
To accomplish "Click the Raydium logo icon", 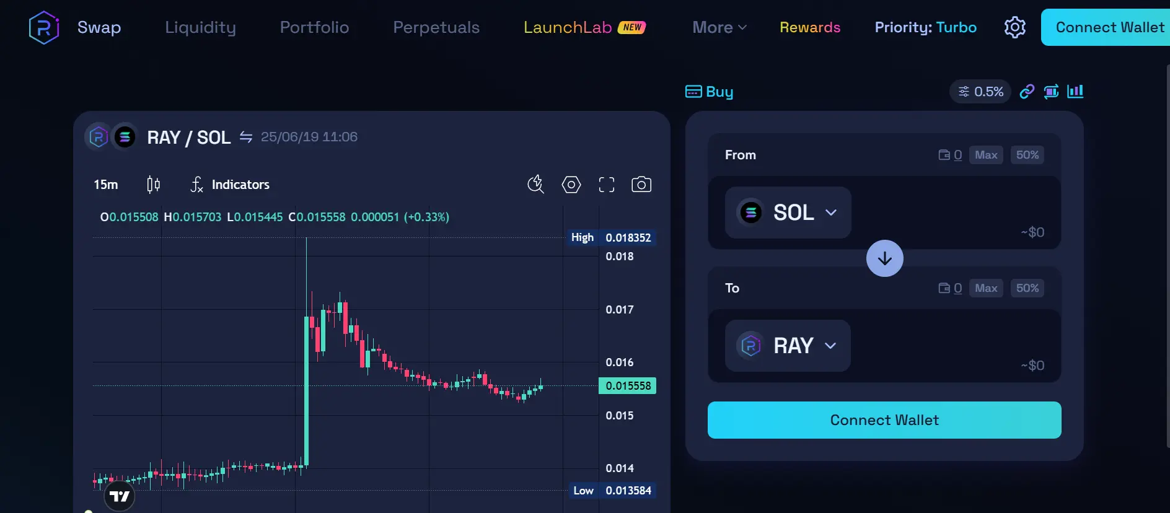I will (43, 27).
